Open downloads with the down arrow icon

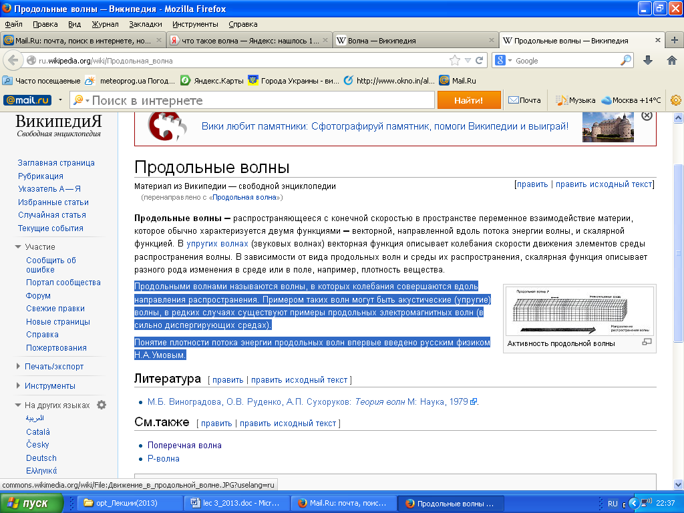pyautogui.click(x=648, y=60)
